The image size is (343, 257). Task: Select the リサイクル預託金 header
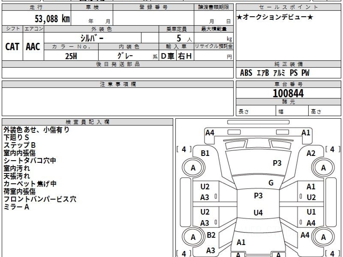point(214,47)
